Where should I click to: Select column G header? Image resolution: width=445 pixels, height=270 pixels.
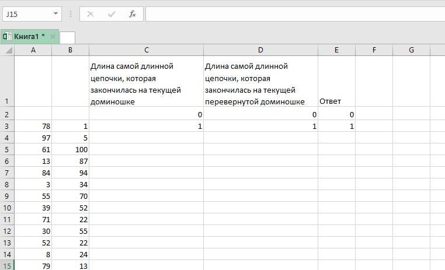(x=411, y=50)
